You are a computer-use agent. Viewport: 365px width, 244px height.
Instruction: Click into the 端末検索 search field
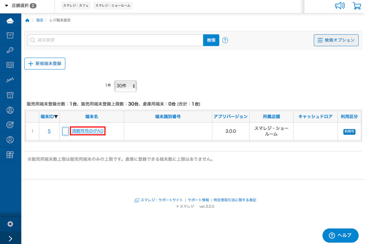pos(118,40)
